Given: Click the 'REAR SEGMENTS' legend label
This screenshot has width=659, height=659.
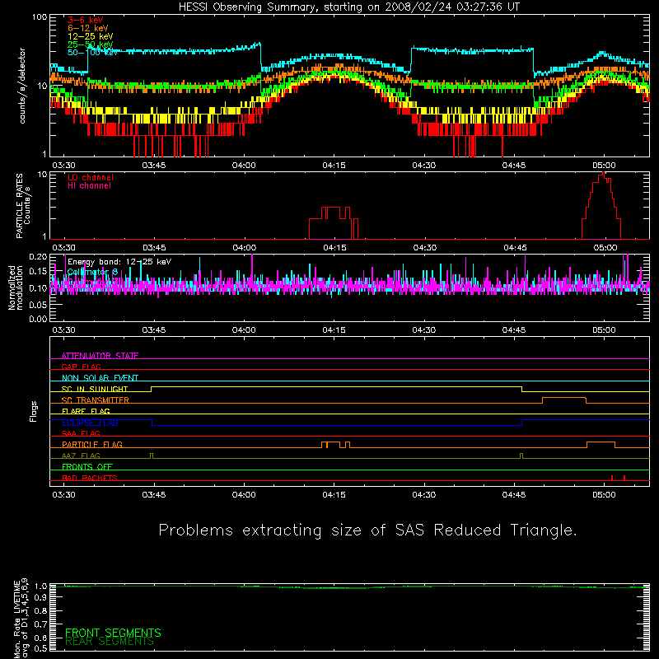Looking at the screenshot, I should [110, 642].
